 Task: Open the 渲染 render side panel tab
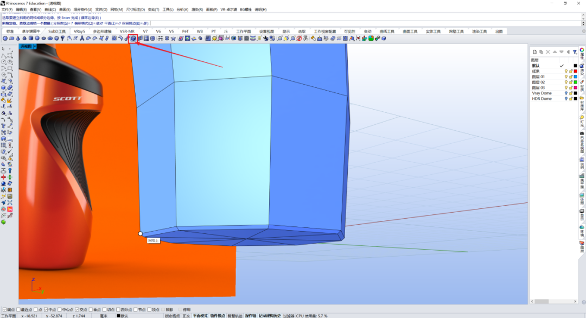pos(582,69)
